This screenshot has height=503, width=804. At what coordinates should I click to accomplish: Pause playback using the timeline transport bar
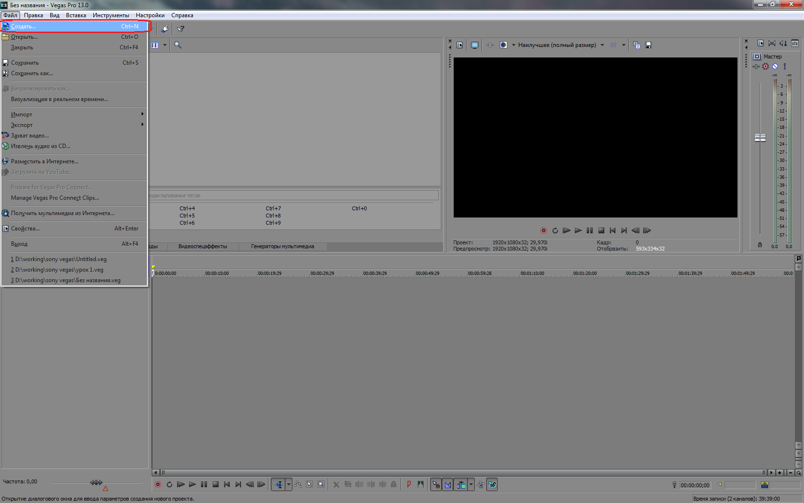[x=204, y=484]
